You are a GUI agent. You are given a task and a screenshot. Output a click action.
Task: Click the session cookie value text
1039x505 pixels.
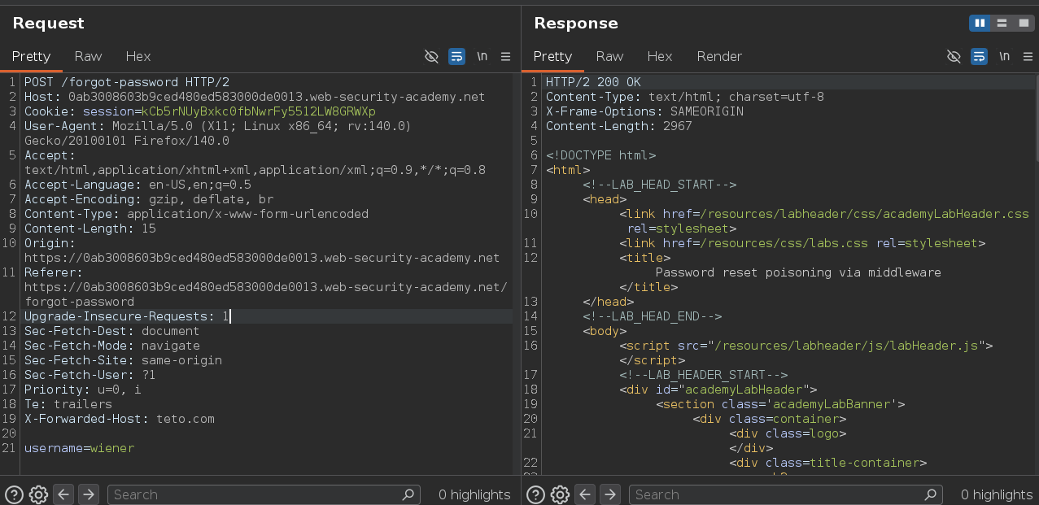tap(259, 111)
